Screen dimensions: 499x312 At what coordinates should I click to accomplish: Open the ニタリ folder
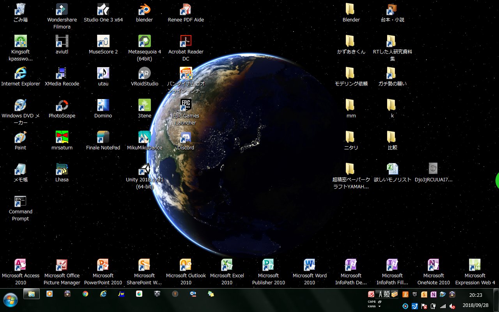coord(351,140)
